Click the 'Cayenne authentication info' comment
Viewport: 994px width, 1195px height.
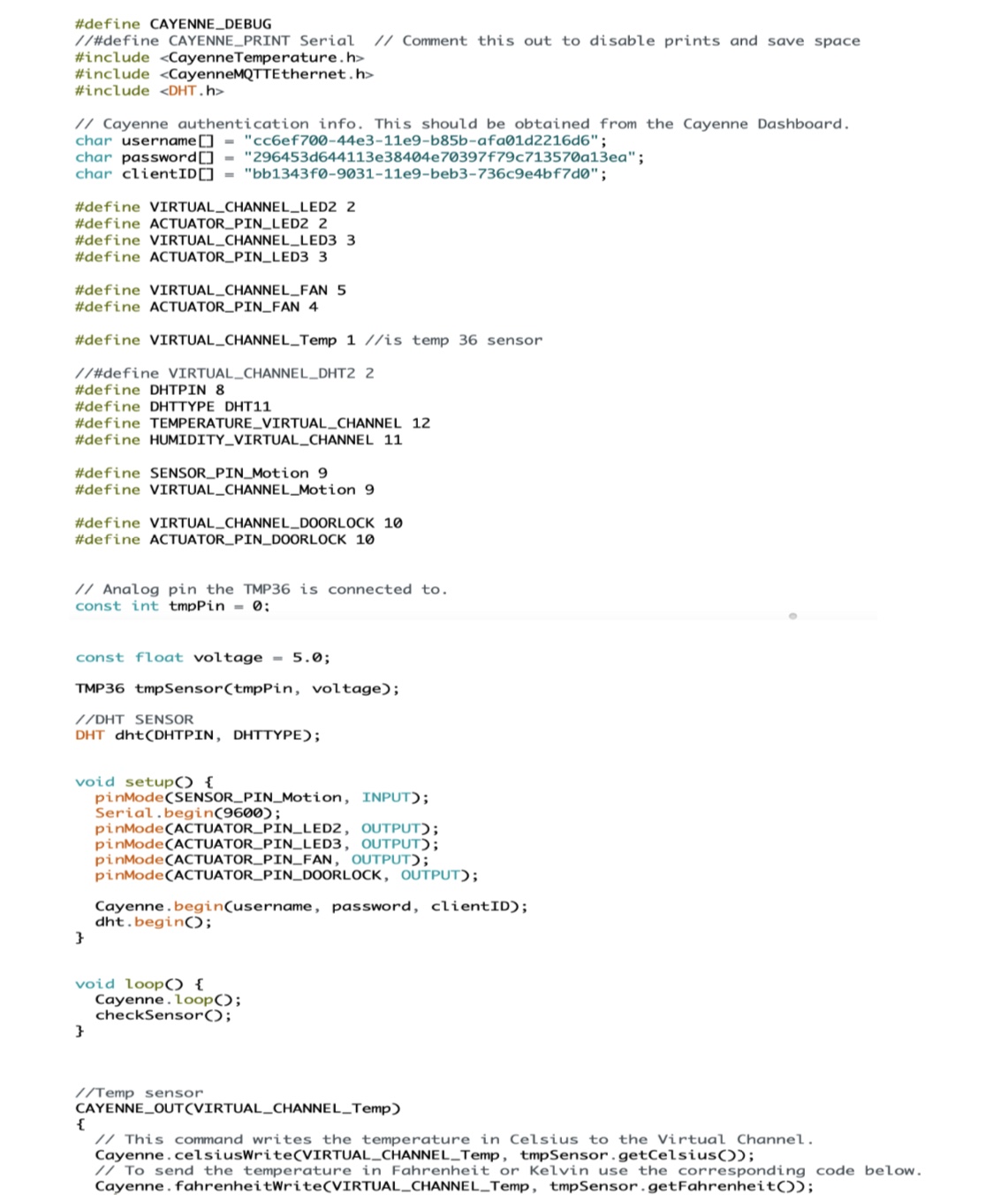click(462, 124)
